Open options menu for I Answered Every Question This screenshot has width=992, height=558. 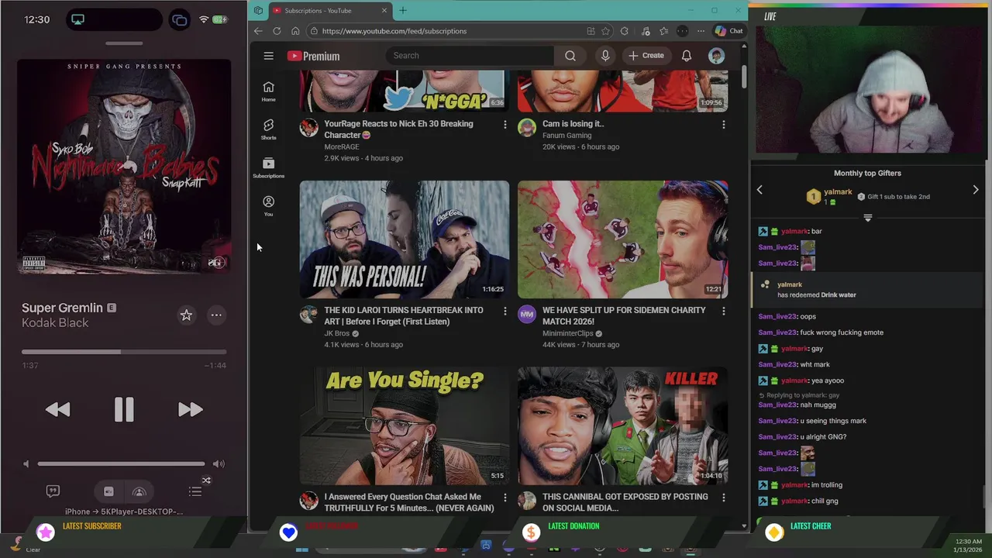click(505, 498)
